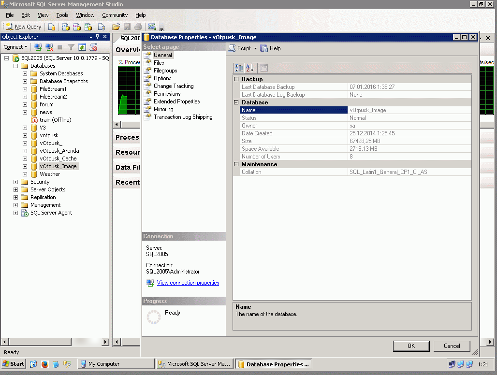497x375 pixels.
Task: Click the Script button in the dialog
Action: (x=240, y=48)
